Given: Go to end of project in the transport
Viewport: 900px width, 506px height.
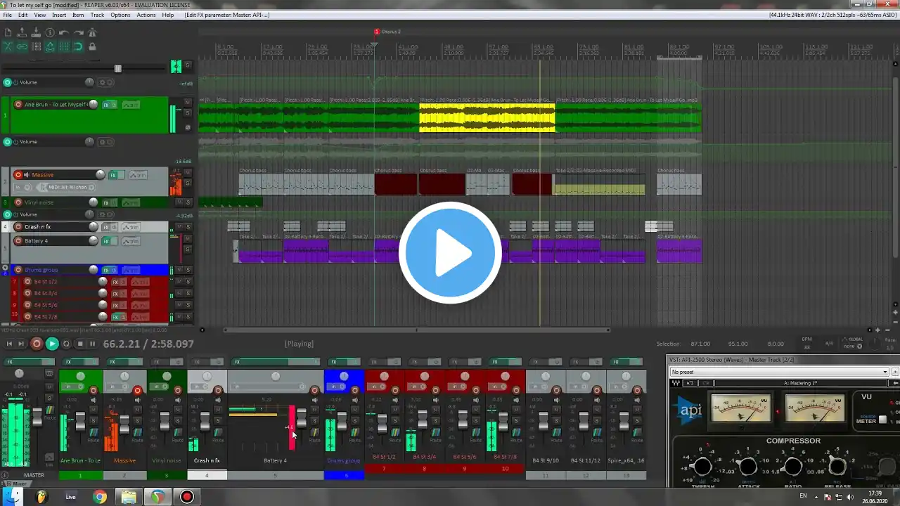Looking at the screenshot, I should coord(21,344).
